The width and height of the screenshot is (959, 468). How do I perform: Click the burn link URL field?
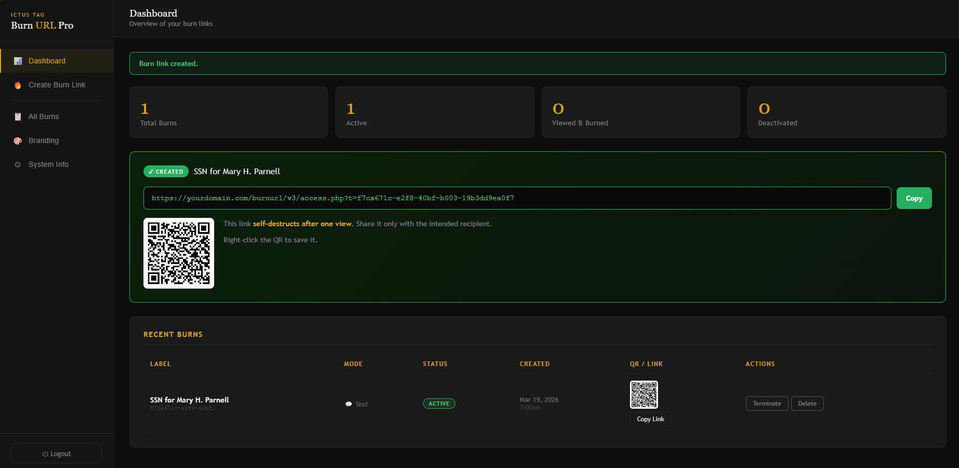click(517, 198)
